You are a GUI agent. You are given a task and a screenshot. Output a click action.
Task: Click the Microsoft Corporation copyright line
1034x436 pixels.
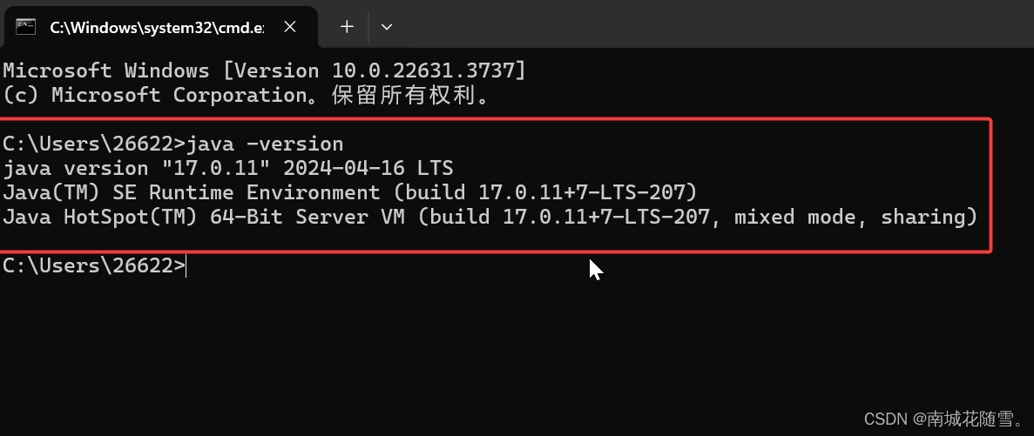(x=248, y=96)
